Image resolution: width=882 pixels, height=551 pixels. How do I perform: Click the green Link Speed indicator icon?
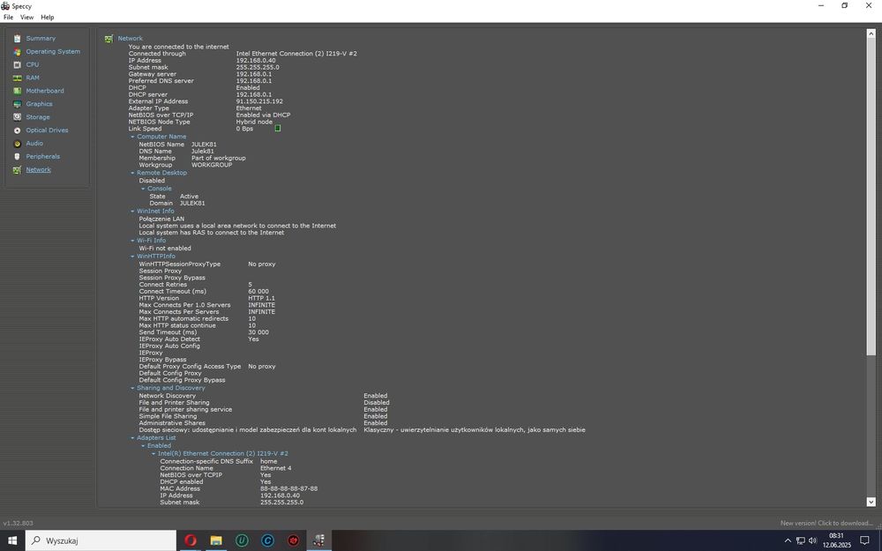277,128
